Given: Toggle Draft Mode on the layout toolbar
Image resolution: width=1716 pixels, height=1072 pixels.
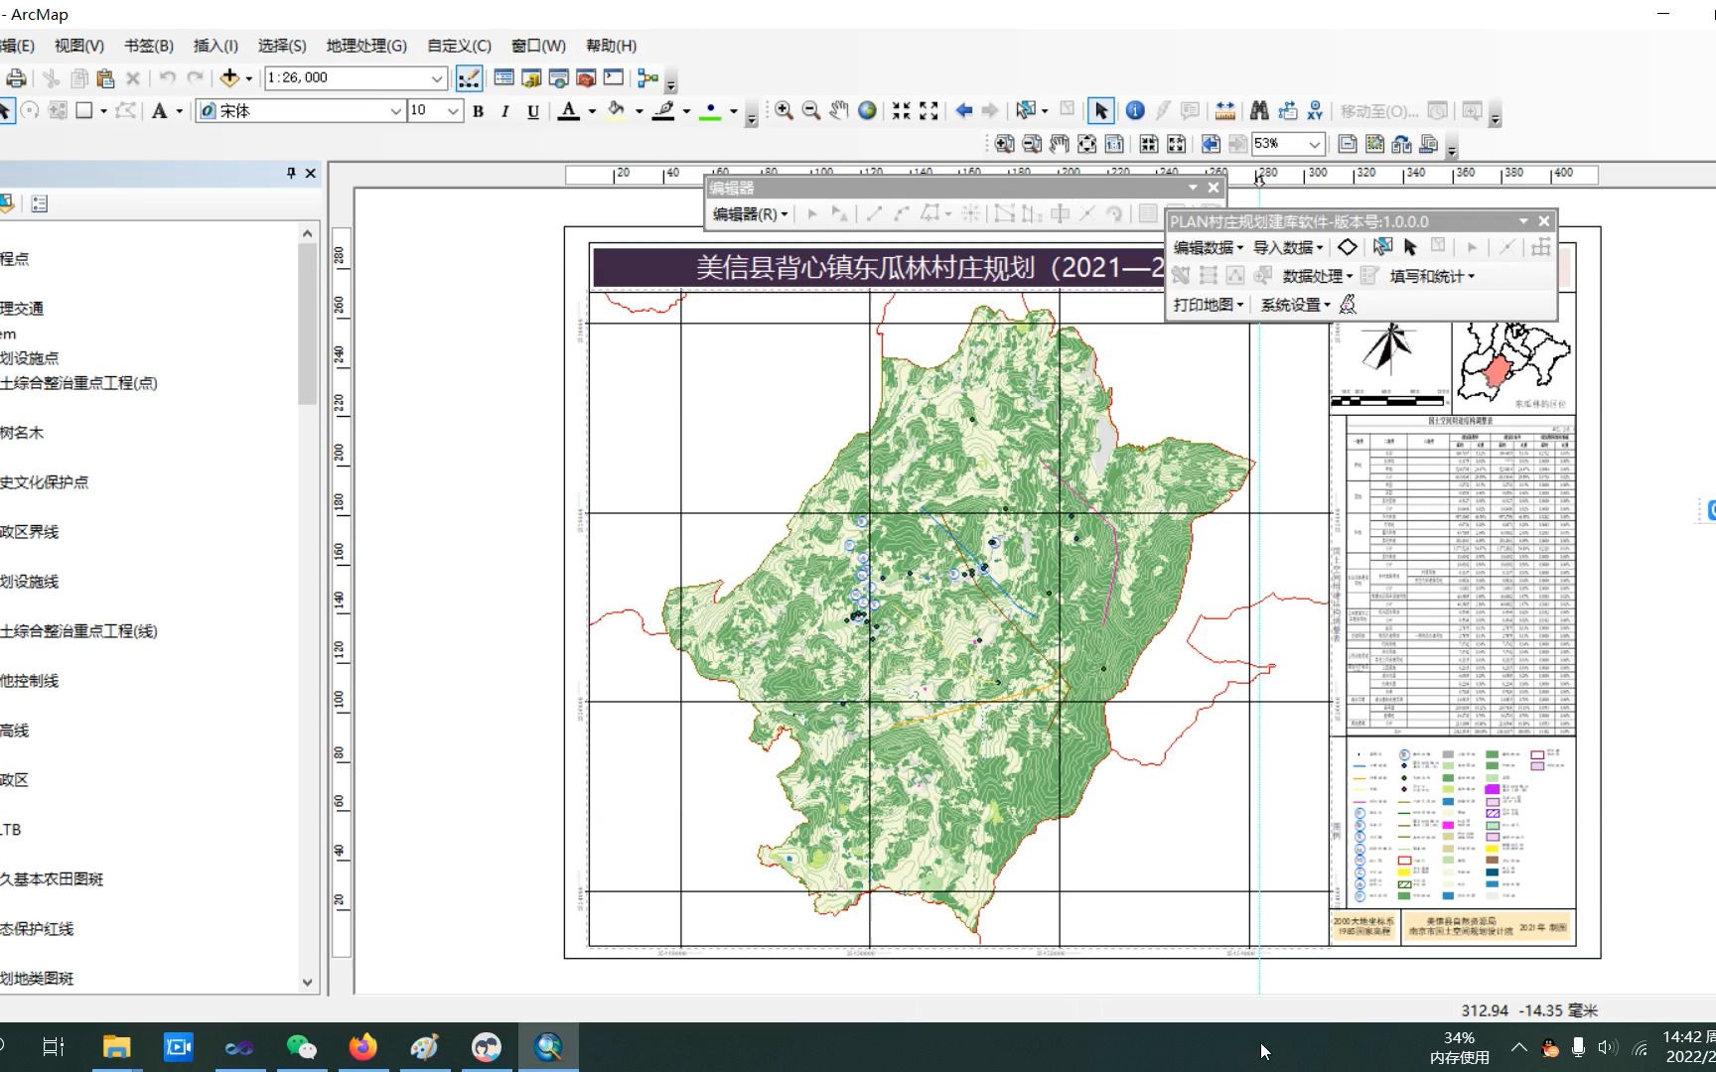Looking at the screenshot, I should click(1347, 144).
